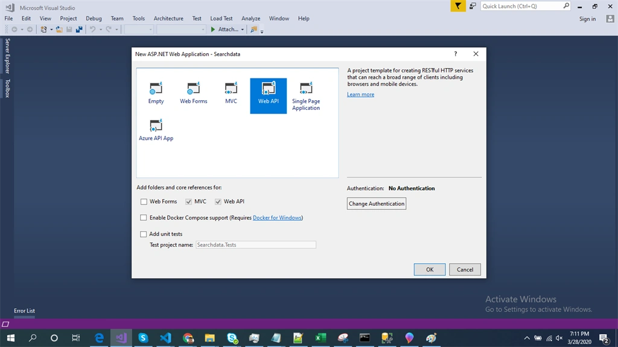The height and width of the screenshot is (347, 618).
Task: Tick Enable Docker Compose support checkbox
Action: [x=144, y=218]
